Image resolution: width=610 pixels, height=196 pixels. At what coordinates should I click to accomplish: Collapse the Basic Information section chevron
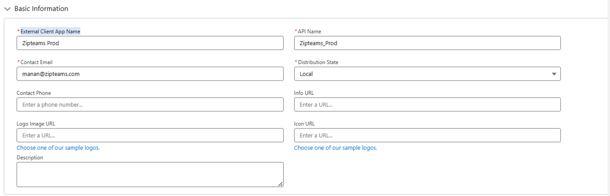click(7, 9)
